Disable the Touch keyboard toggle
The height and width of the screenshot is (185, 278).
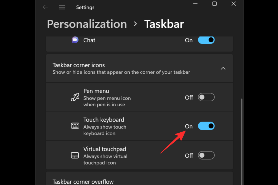206,126
